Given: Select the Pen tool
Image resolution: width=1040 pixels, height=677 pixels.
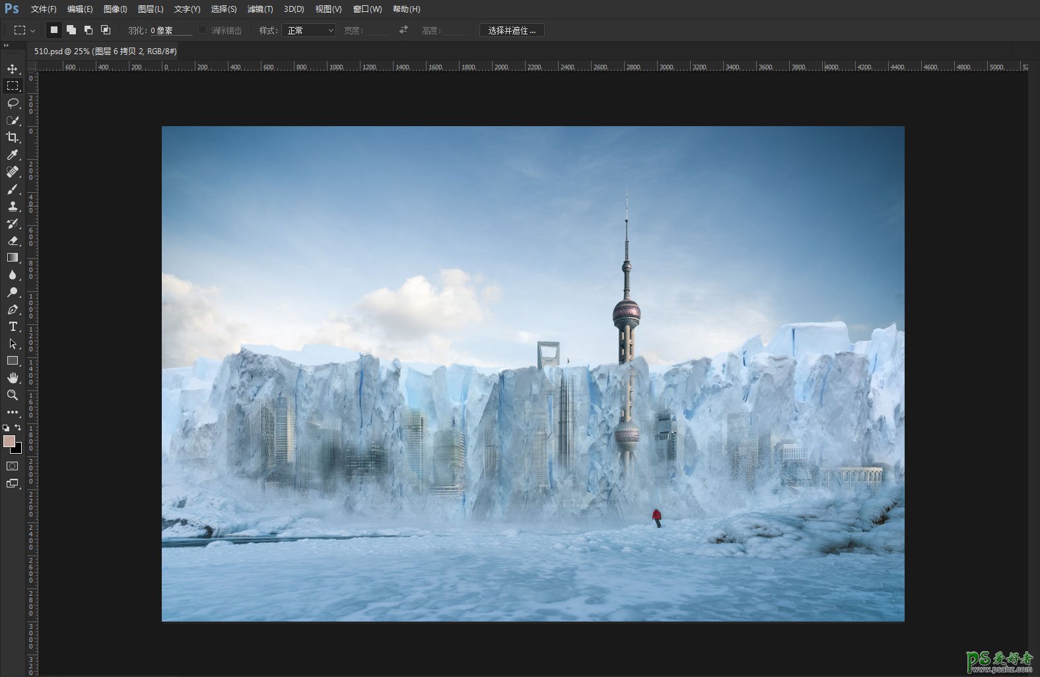Looking at the screenshot, I should pyautogui.click(x=13, y=309).
